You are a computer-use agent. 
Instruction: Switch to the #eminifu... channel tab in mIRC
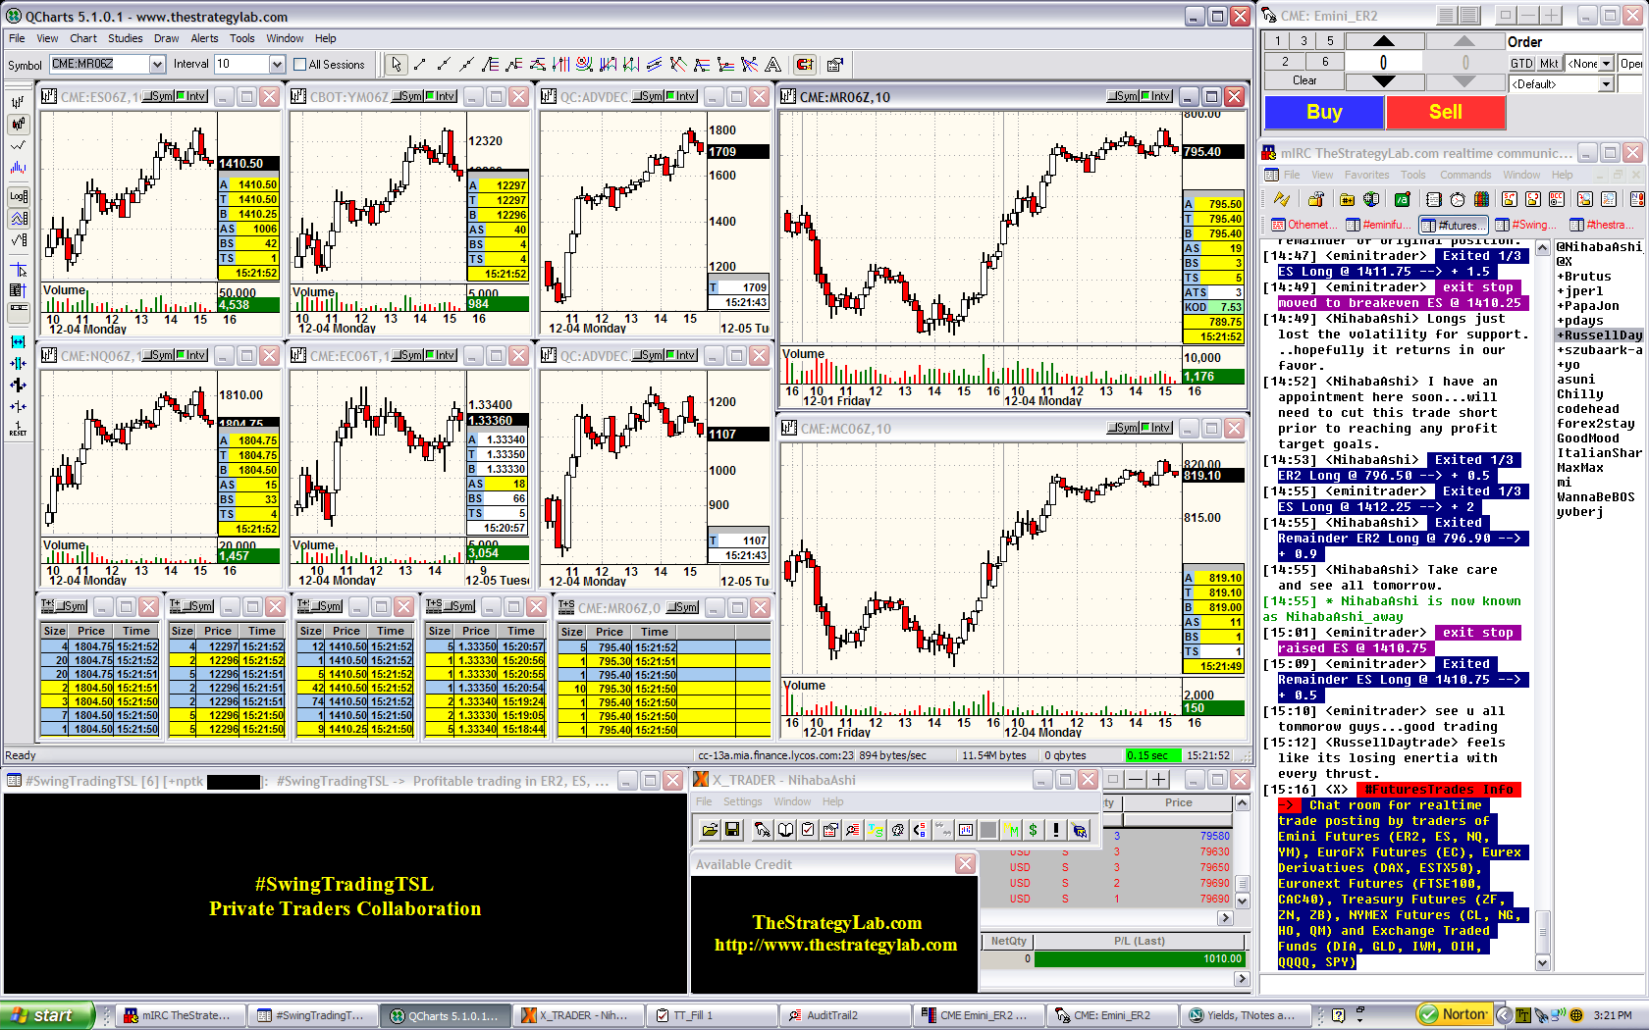point(1379,225)
